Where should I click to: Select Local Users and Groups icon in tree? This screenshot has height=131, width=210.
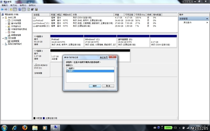[x=9, y=29]
